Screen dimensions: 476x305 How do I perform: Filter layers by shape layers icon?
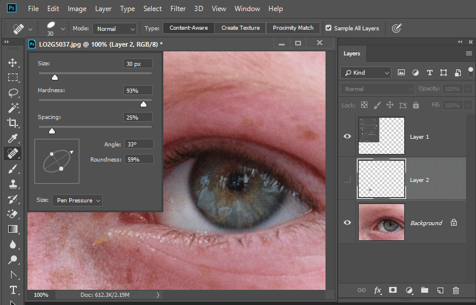click(x=443, y=72)
